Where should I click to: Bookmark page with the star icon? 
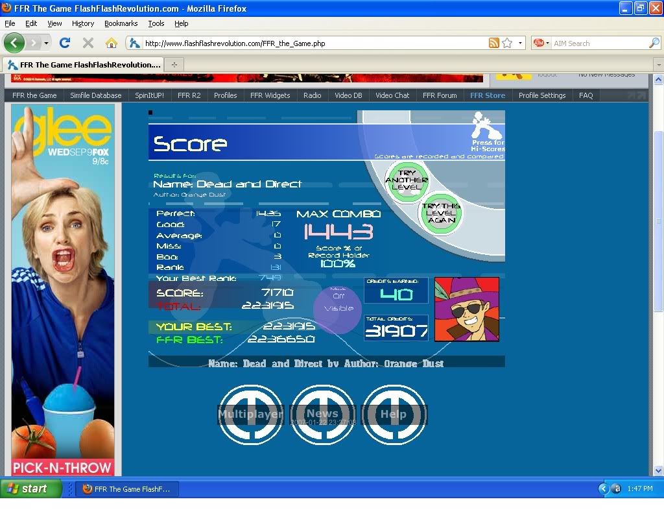click(507, 43)
